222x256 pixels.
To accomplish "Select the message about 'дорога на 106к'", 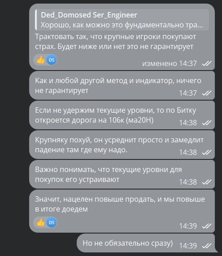I will 122,115.
